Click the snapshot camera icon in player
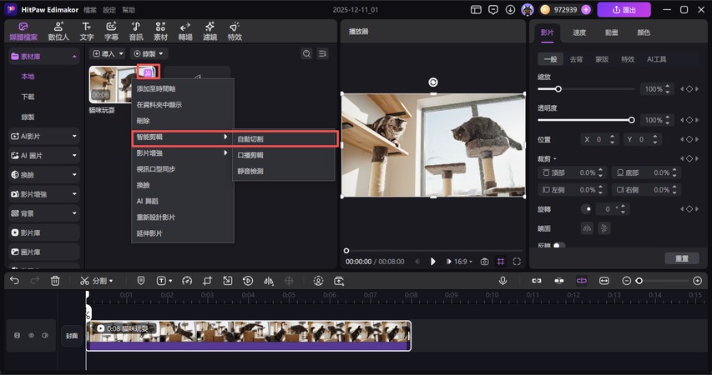The image size is (712, 375). pyautogui.click(x=484, y=261)
